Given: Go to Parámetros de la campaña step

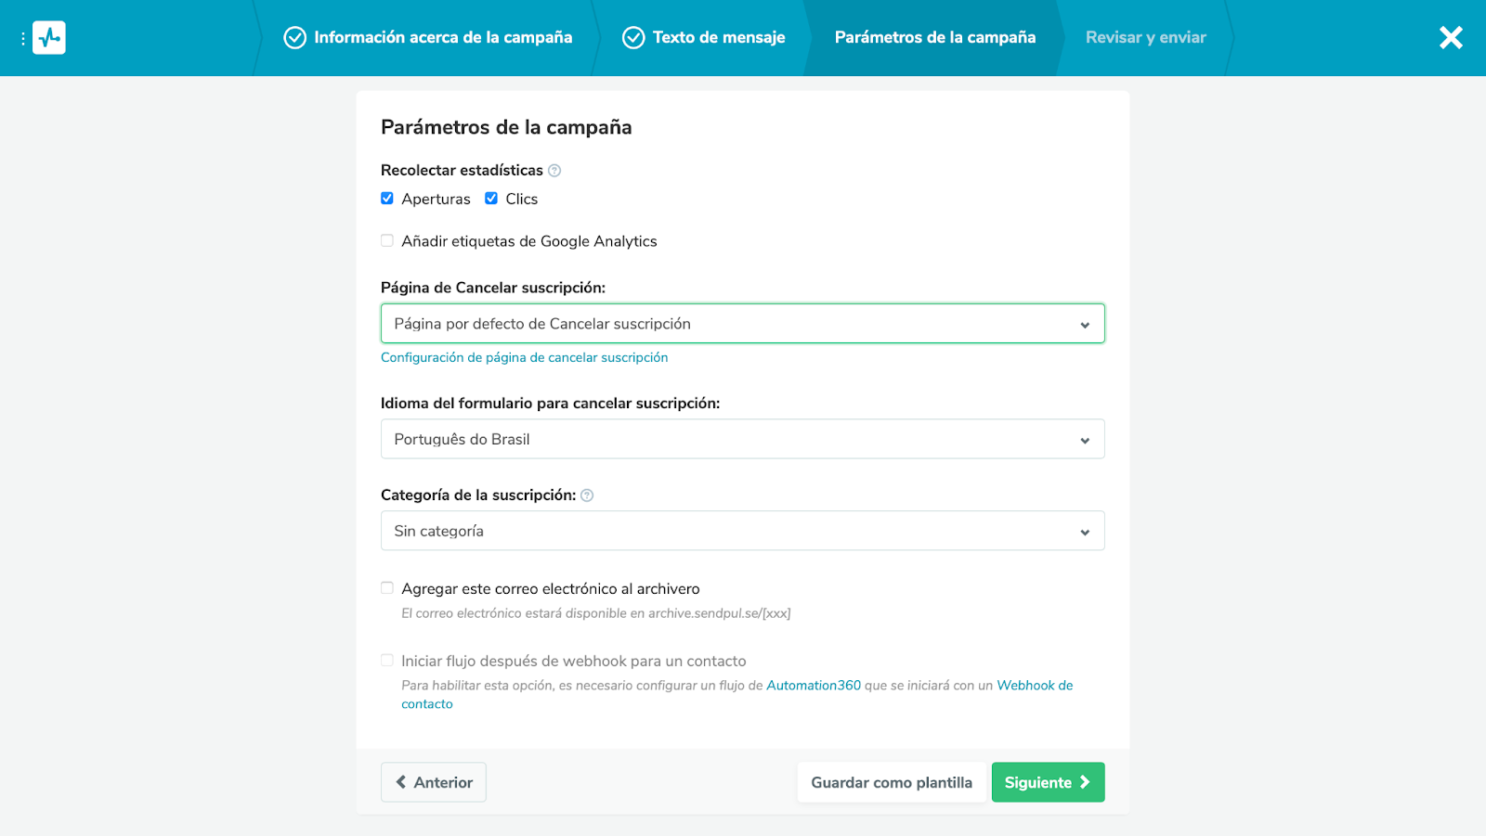Looking at the screenshot, I should tap(934, 38).
